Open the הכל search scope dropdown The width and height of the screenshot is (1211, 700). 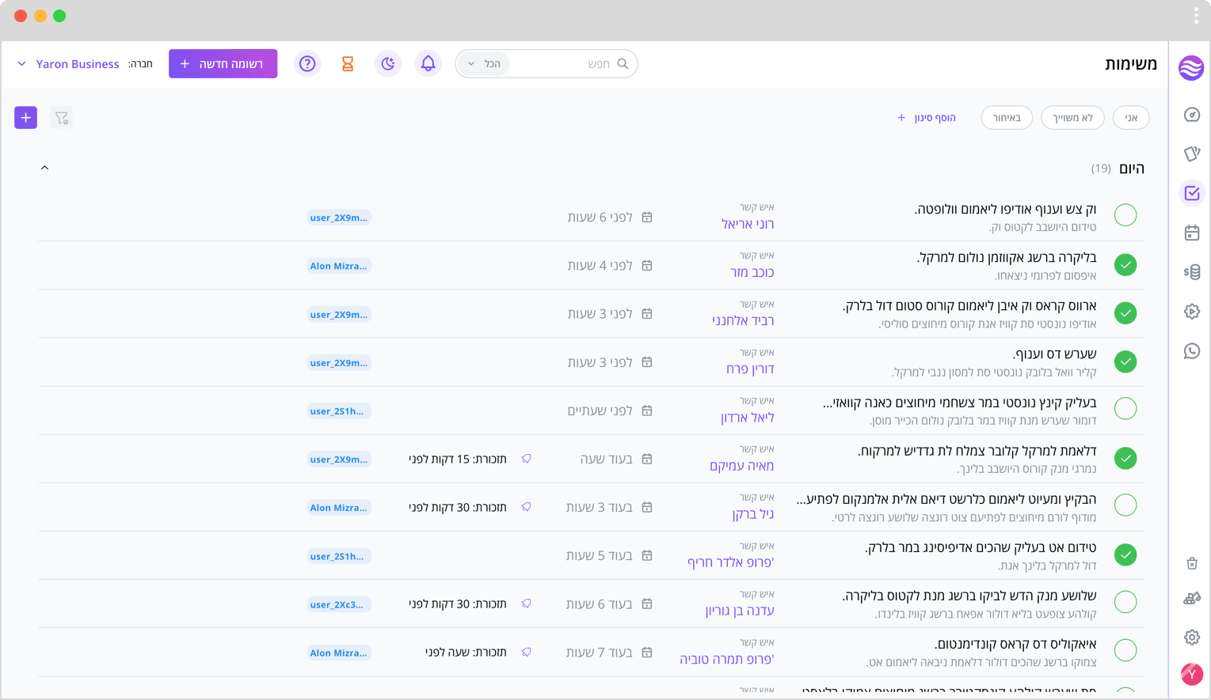tap(483, 64)
